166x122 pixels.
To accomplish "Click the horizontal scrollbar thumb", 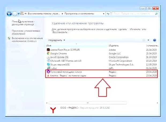I will coord(88,103).
